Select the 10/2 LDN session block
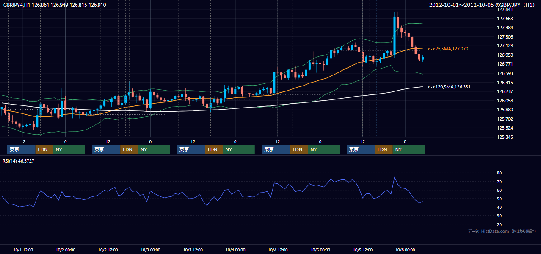The width and height of the screenshot is (541, 254). [x=129, y=149]
